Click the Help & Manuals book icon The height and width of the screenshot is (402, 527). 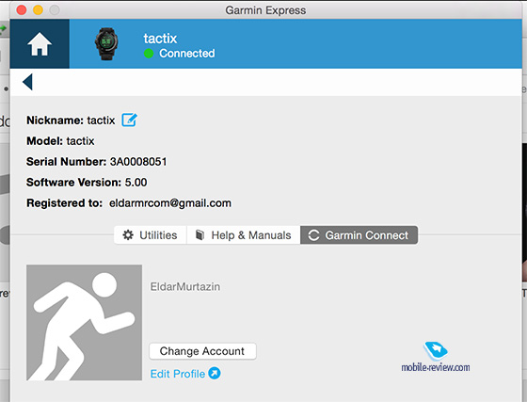[x=200, y=235]
